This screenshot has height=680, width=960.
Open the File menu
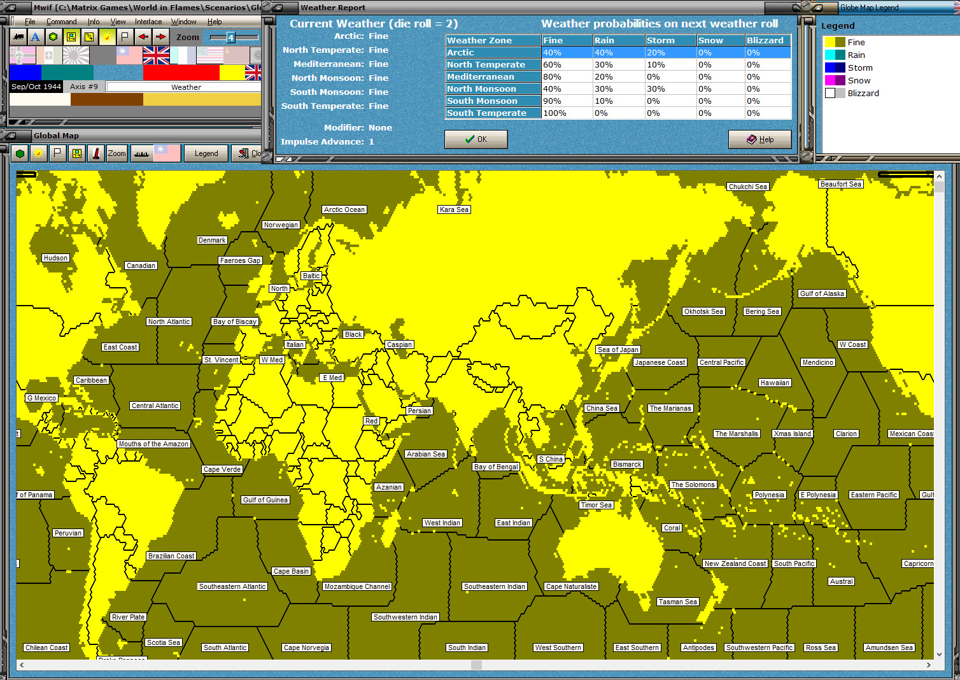pos(30,22)
